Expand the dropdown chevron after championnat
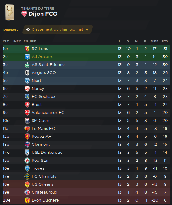 tap(87, 30)
